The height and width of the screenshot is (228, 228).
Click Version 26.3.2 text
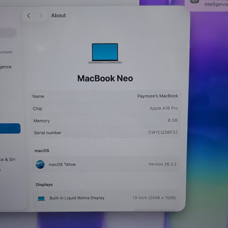pos(162,164)
